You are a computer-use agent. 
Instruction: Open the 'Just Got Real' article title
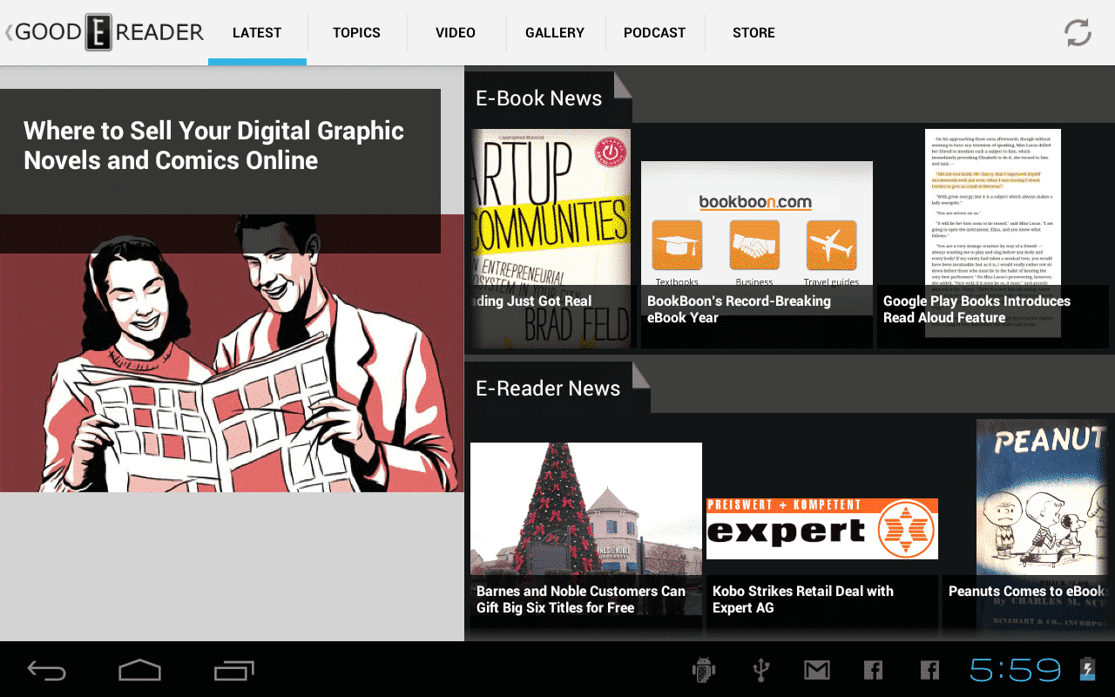pyautogui.click(x=533, y=301)
